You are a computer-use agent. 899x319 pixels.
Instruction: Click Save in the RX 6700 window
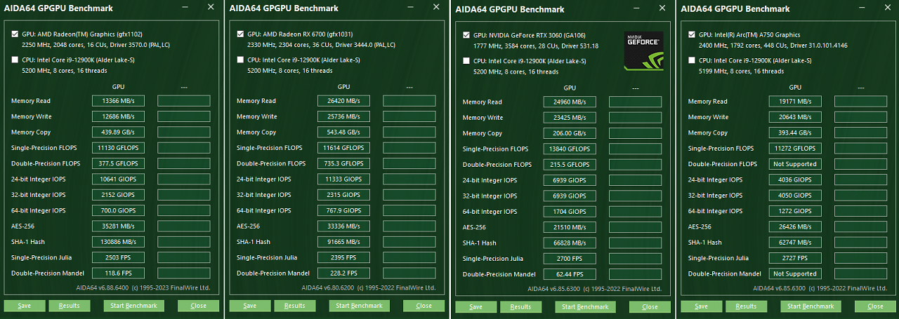pyautogui.click(x=249, y=306)
